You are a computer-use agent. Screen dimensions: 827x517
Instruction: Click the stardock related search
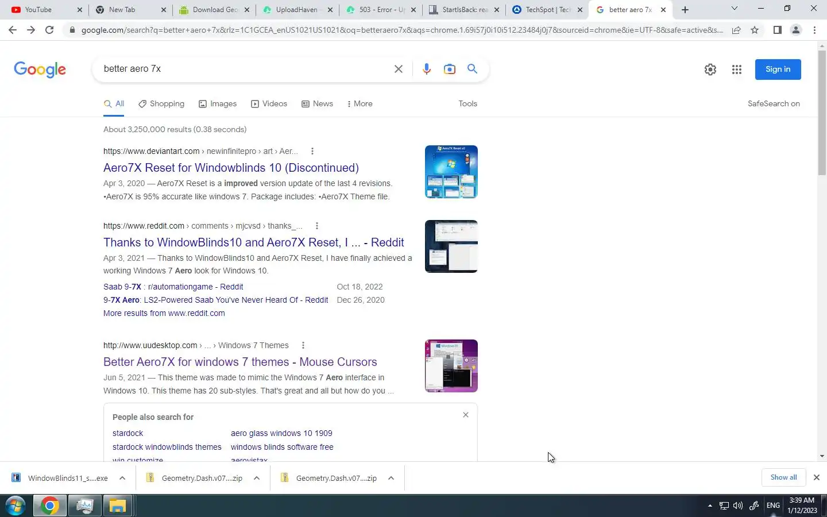coord(127,433)
